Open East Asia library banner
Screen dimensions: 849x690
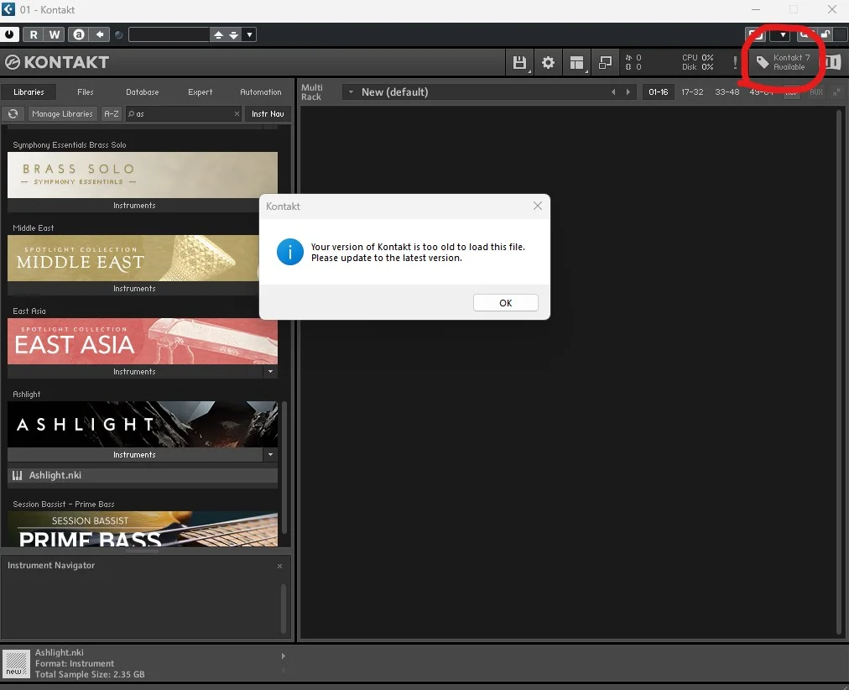pyautogui.click(x=143, y=341)
